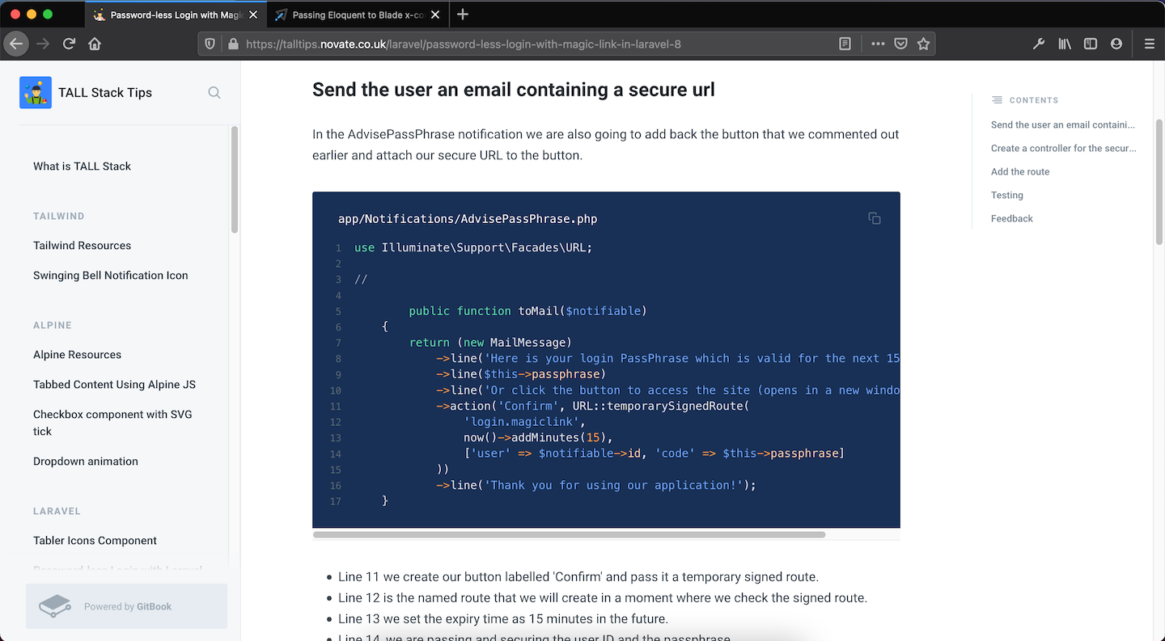Open the Firefox account icon

point(1116,44)
